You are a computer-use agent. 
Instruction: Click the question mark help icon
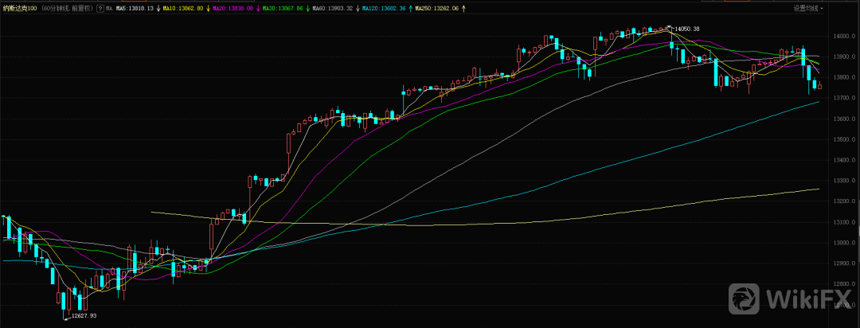100,8
